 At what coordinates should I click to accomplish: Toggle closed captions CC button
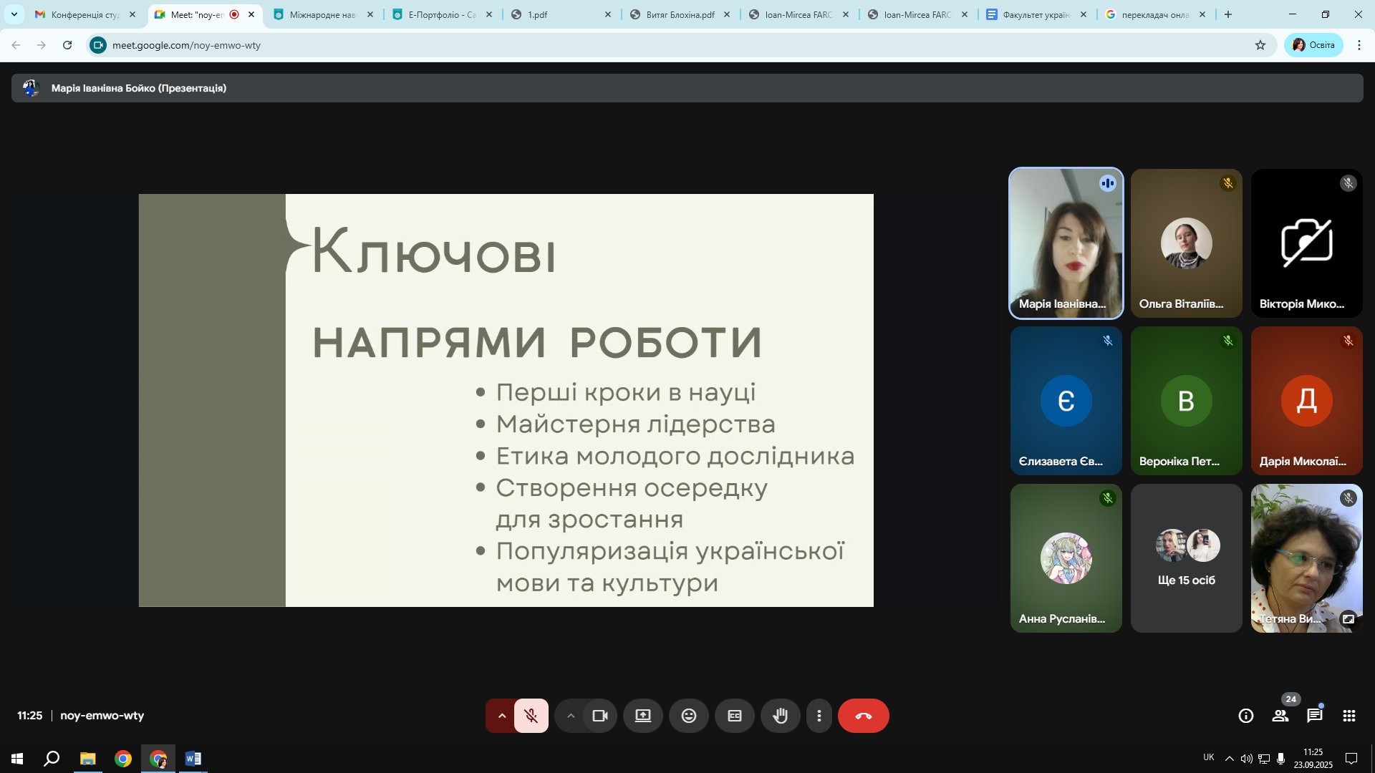734,716
